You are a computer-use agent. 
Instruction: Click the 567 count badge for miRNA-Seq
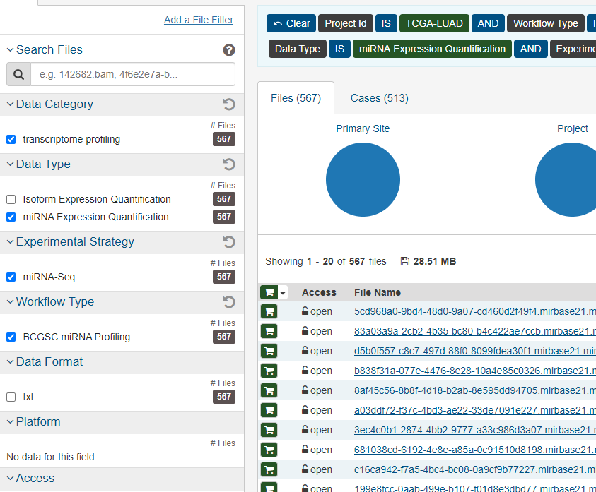(224, 277)
